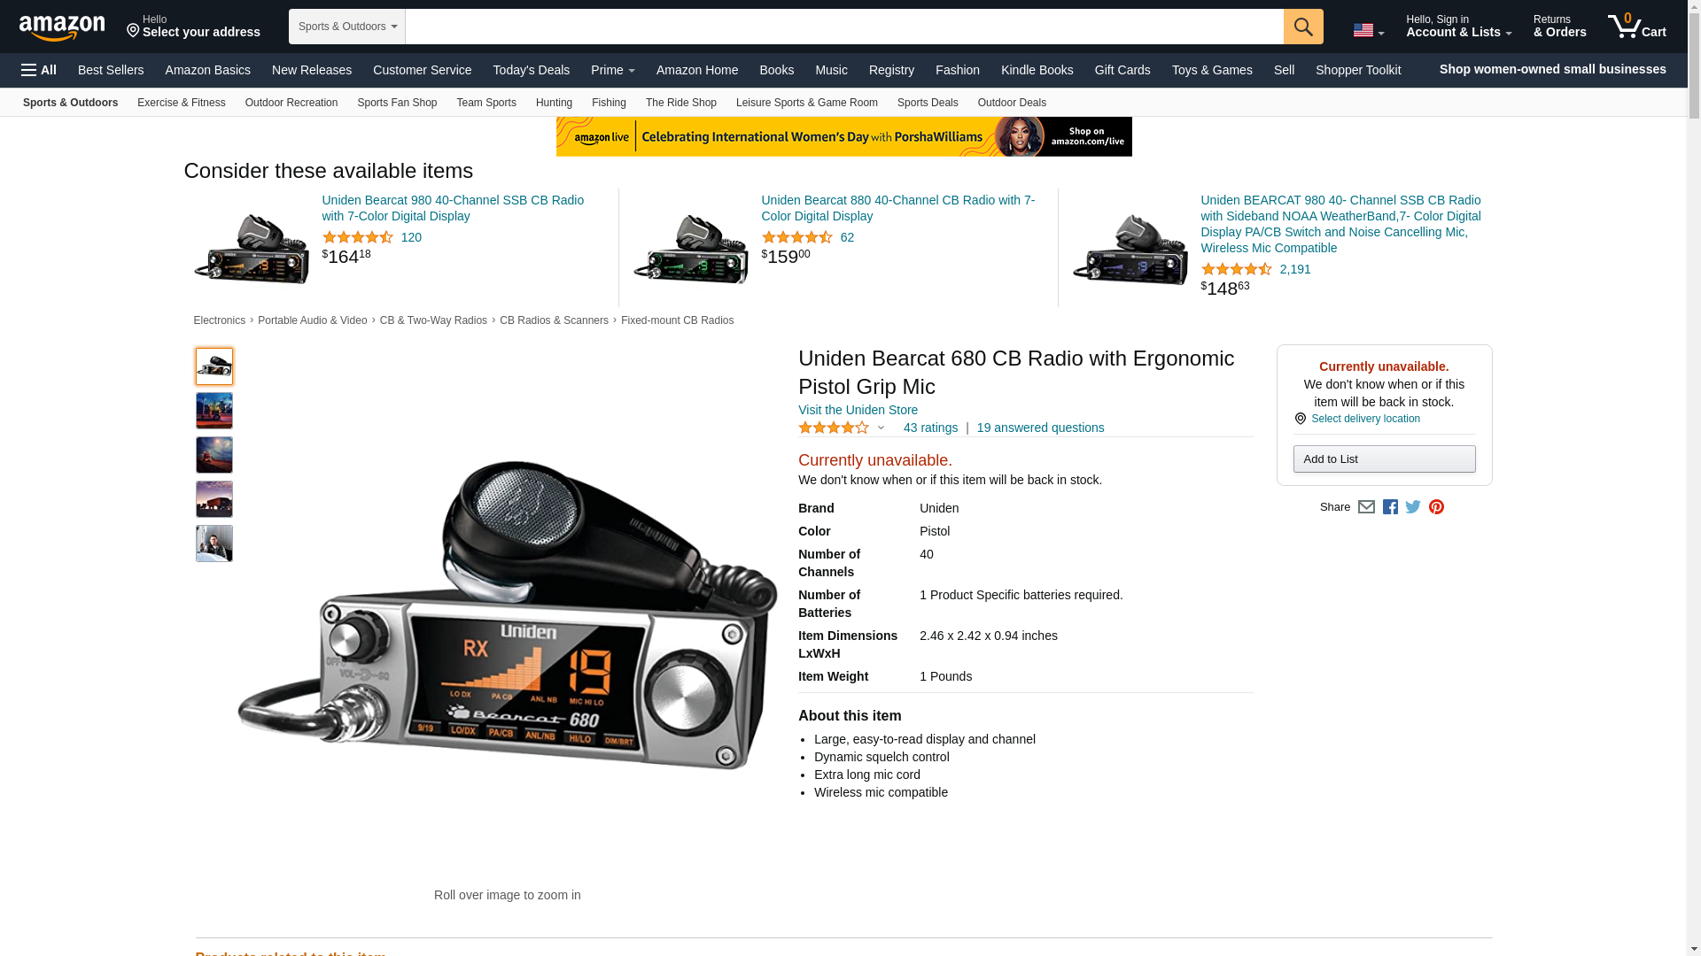
Task: Visit the Uniden Store link
Action: coord(858,410)
